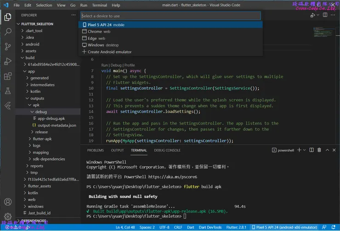Open the Search view in activity bar
The image size is (340, 231).
click(x=8, y=32)
